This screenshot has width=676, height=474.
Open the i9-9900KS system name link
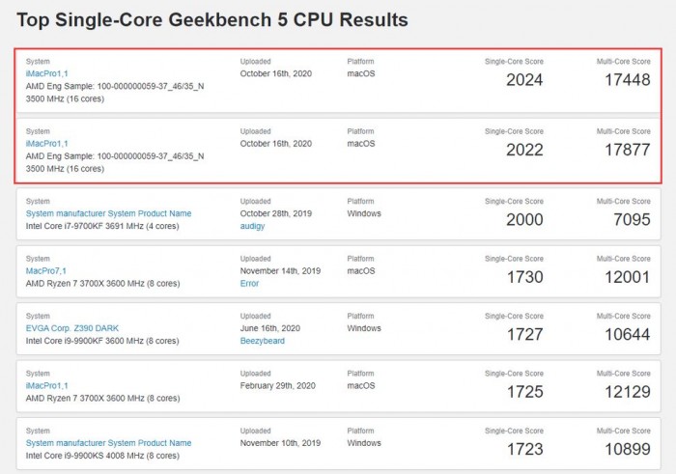click(x=108, y=443)
